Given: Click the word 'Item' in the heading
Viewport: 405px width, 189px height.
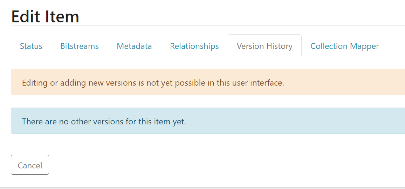Looking at the screenshot, I should (x=62, y=16).
